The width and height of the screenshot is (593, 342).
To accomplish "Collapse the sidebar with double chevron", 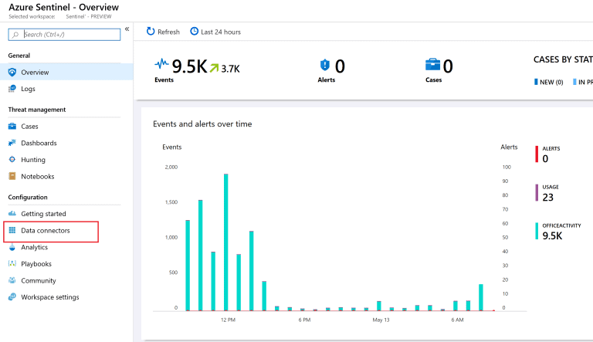I will (127, 29).
